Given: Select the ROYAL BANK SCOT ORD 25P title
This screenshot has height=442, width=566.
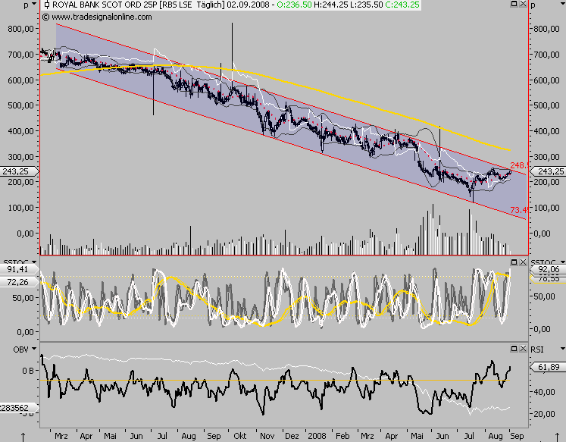Looking at the screenshot, I should (x=105, y=5).
